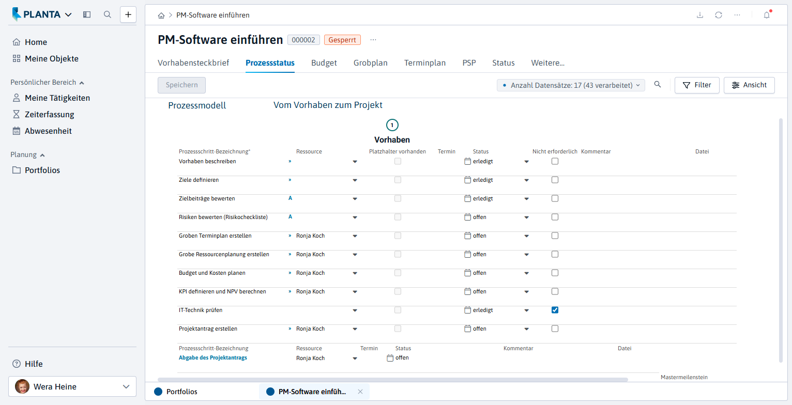Click the download icon in top bar
The width and height of the screenshot is (792, 405).
point(700,15)
